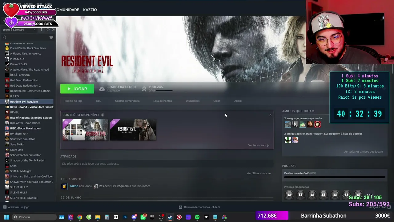Select PRAGMATA in the game list
Viewport: 394px width, 222px height.
17,59
